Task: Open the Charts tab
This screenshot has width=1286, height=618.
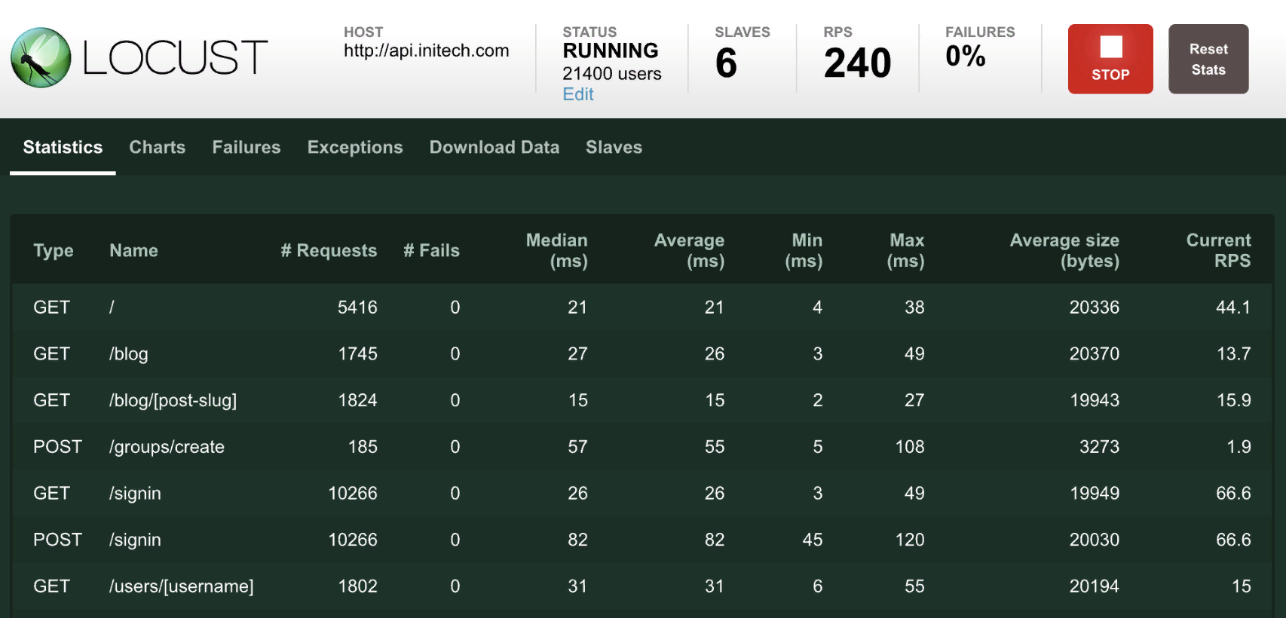Action: click(x=158, y=147)
